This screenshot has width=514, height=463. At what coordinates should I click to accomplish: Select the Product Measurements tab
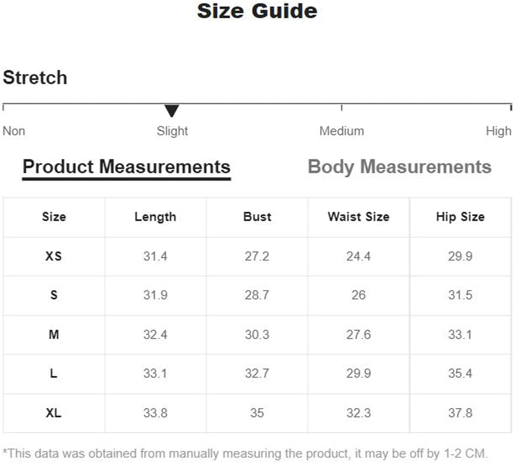coord(126,167)
